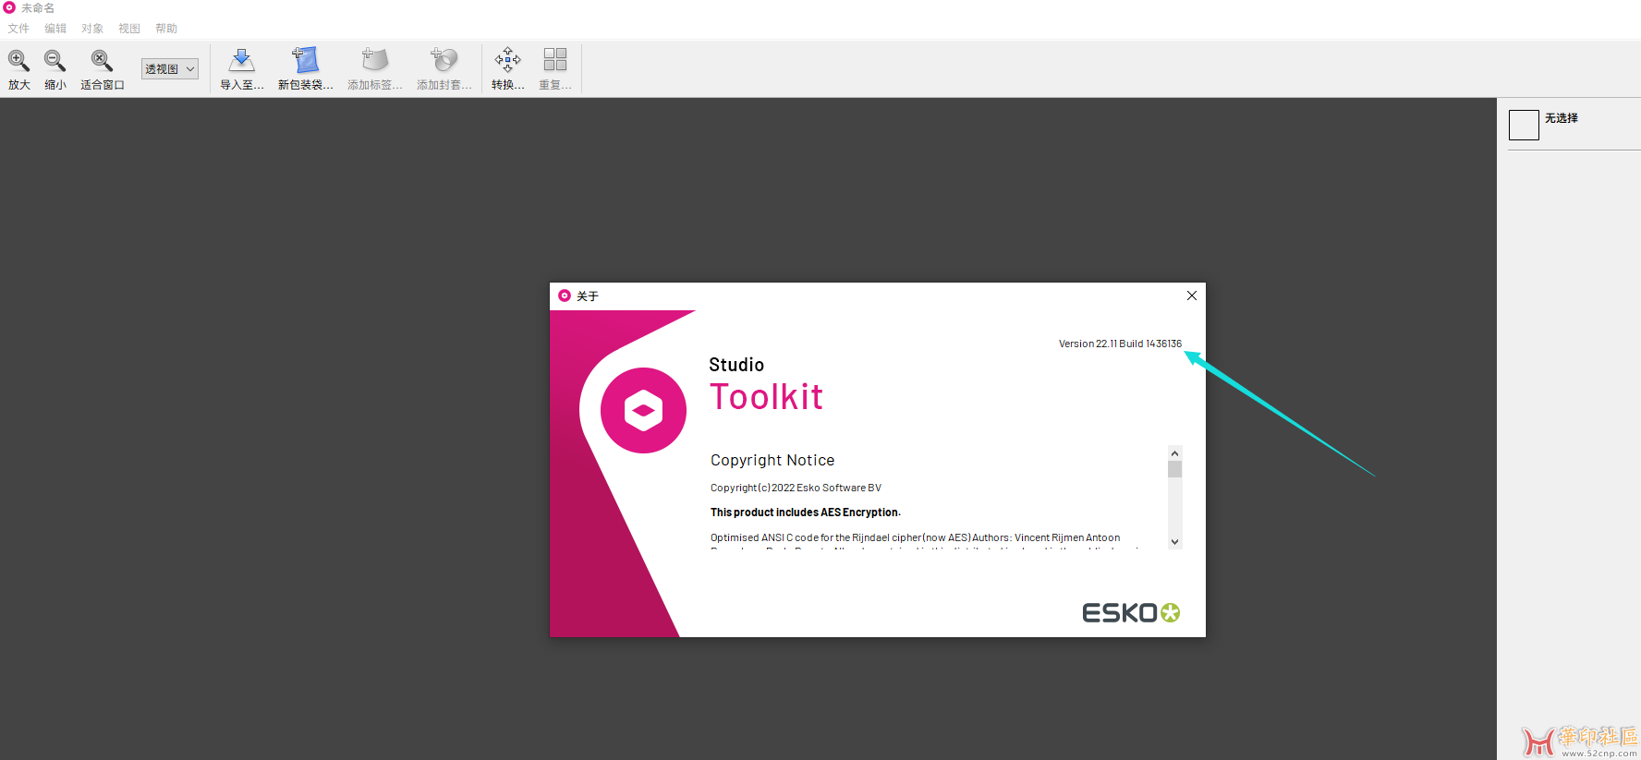Click the copyright notice scrollbar thumb
Screen dimensions: 1641x760
[1175, 469]
